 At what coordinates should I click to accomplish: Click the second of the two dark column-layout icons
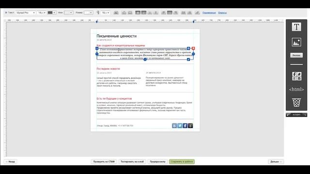144,13
